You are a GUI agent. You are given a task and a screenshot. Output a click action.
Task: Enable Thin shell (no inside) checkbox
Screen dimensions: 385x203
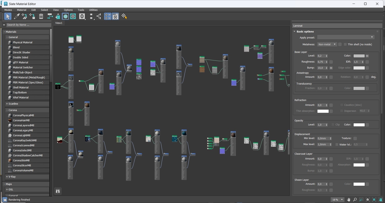click(345, 45)
